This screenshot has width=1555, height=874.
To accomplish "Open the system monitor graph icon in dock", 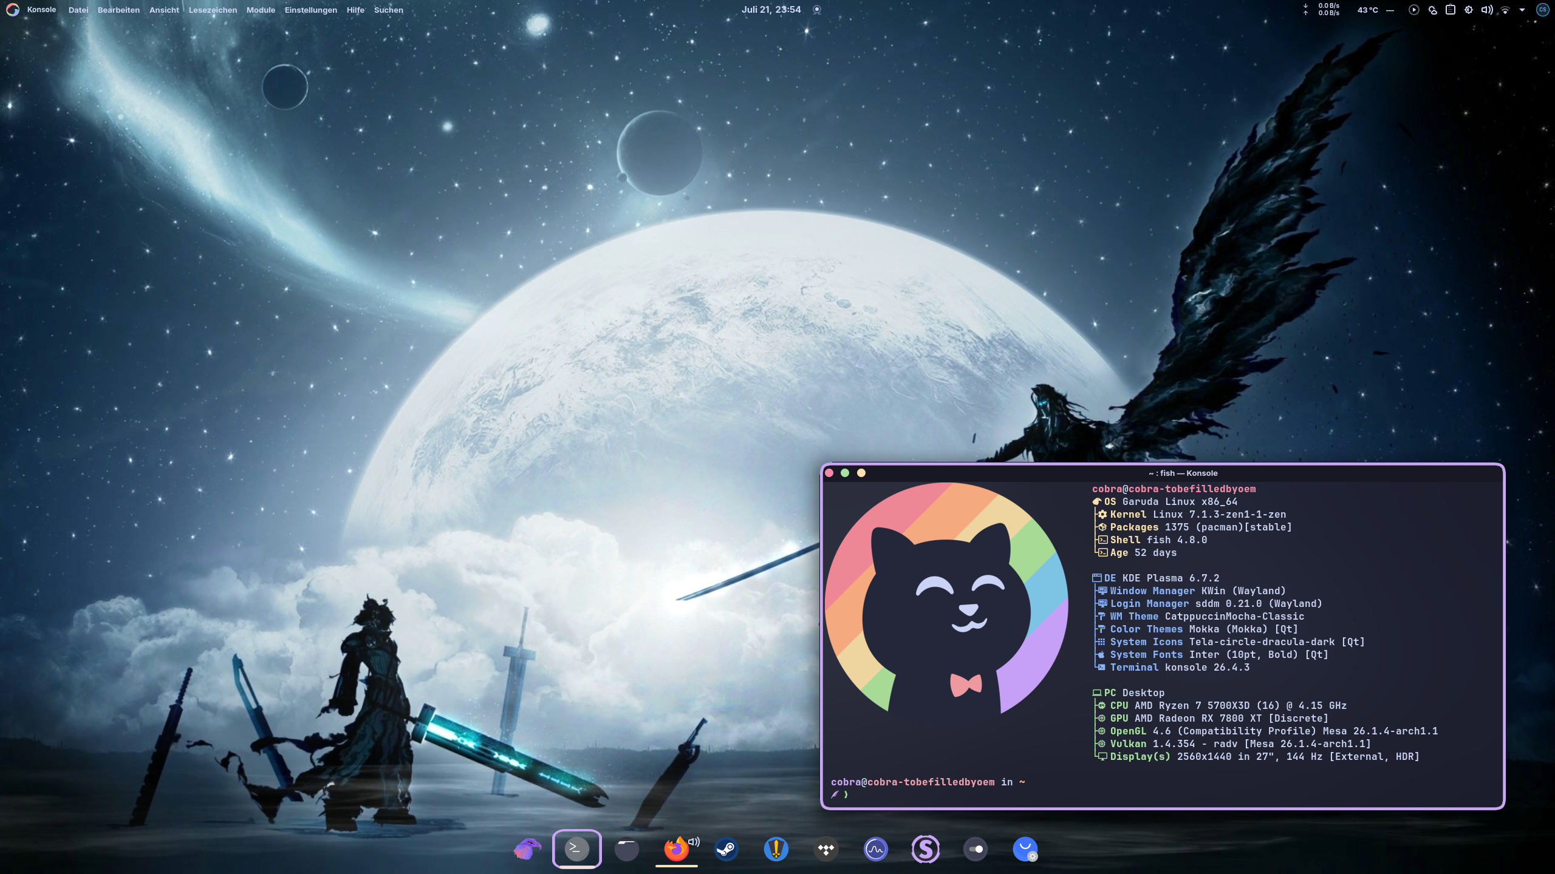I will point(875,849).
